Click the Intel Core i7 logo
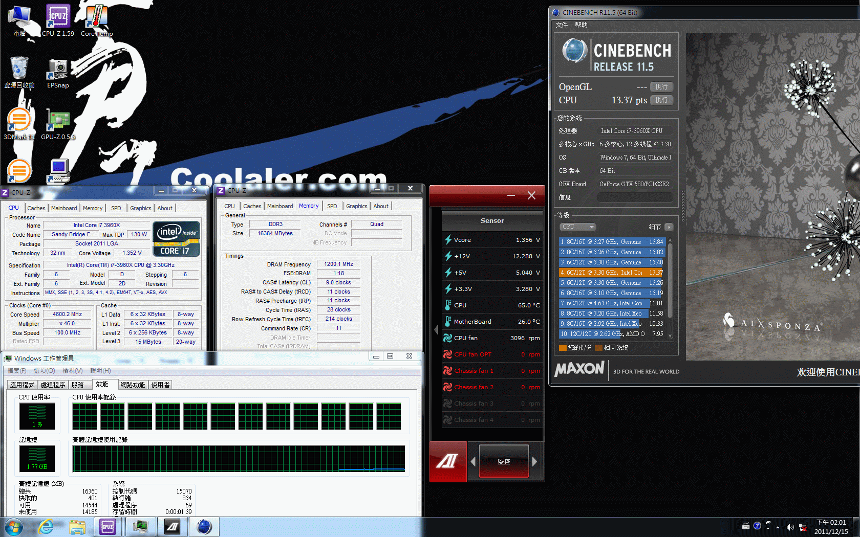The height and width of the screenshot is (537, 860). click(176, 238)
